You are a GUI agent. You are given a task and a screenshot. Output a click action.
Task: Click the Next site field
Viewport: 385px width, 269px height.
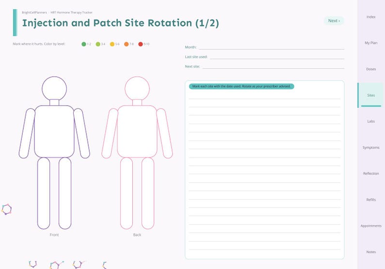tap(273, 66)
